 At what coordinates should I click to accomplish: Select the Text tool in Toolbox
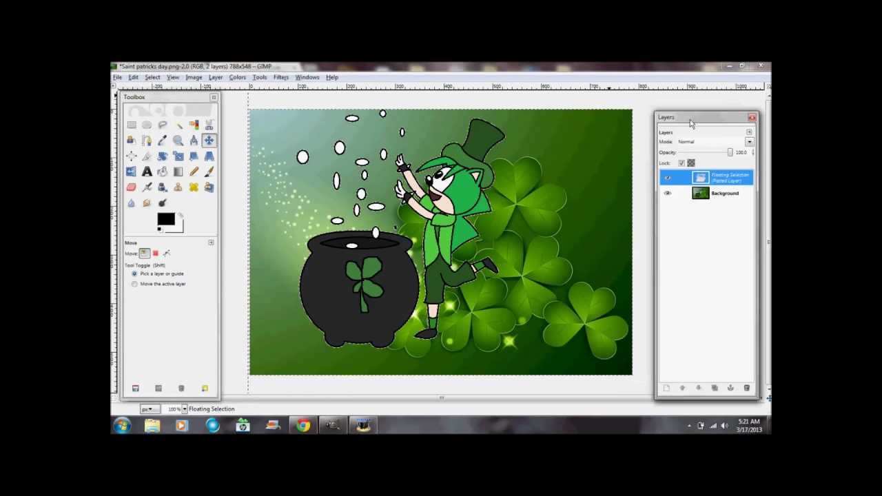click(x=147, y=172)
